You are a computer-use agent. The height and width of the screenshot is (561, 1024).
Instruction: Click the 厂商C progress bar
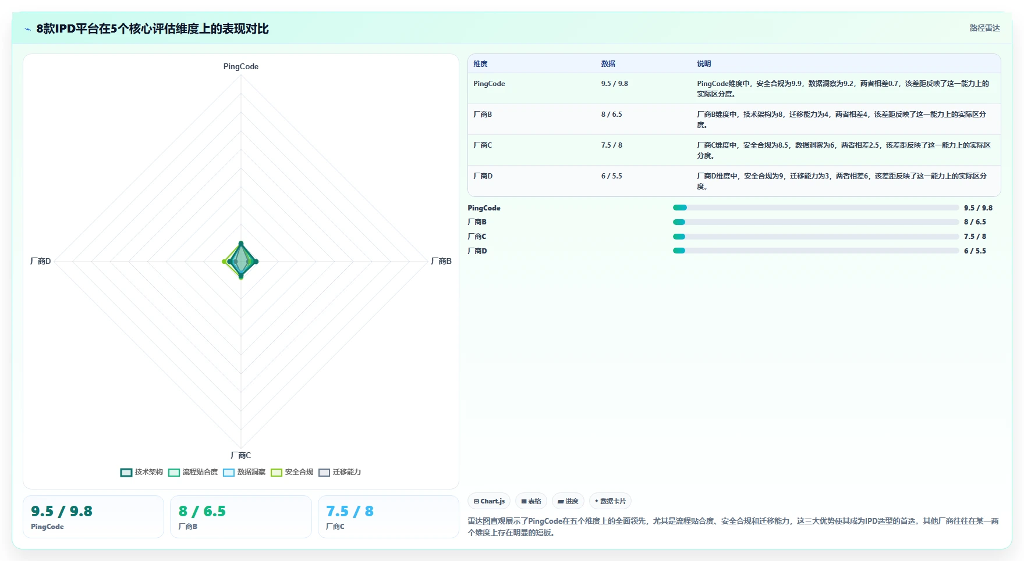(x=816, y=237)
